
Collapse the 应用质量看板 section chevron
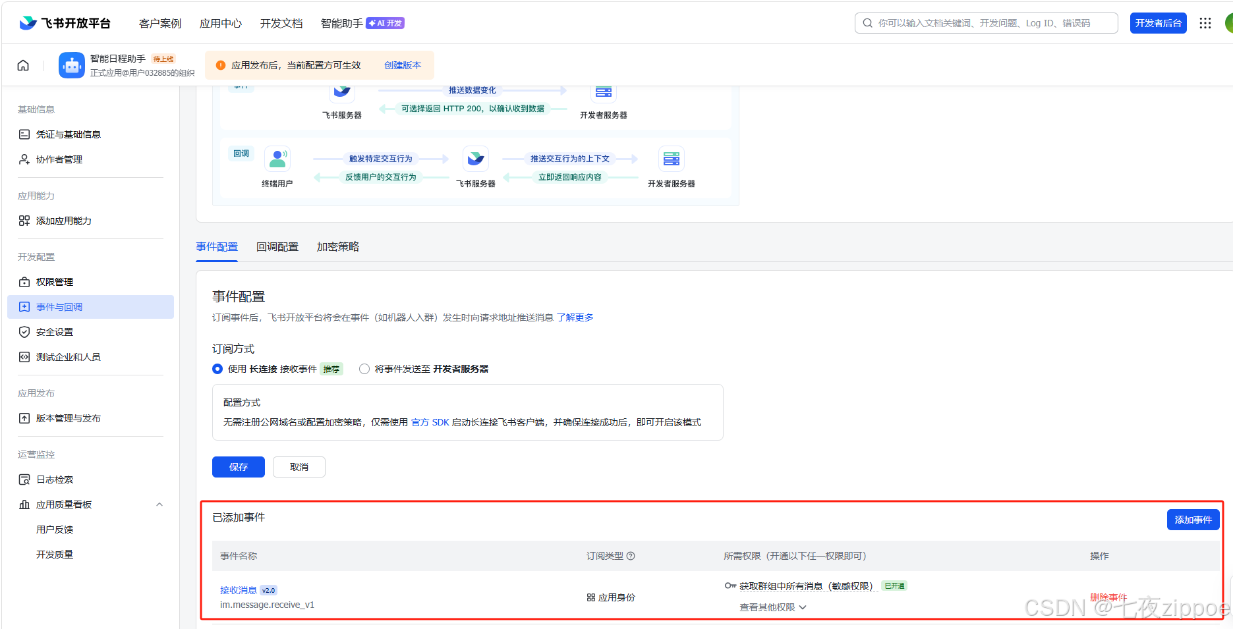pyautogui.click(x=159, y=505)
